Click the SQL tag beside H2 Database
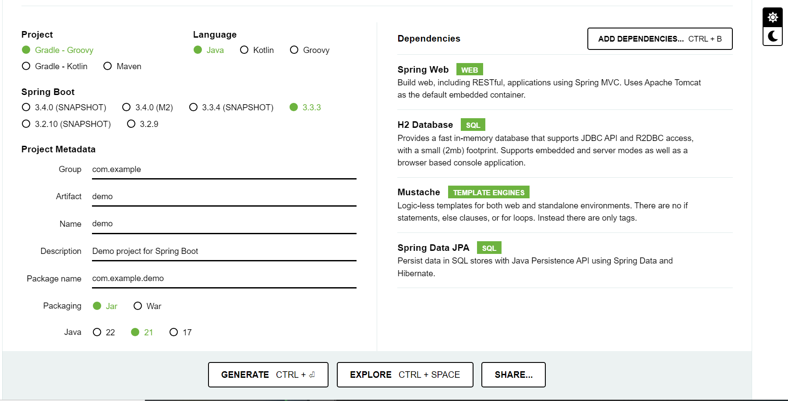The image size is (788, 401). (x=473, y=125)
